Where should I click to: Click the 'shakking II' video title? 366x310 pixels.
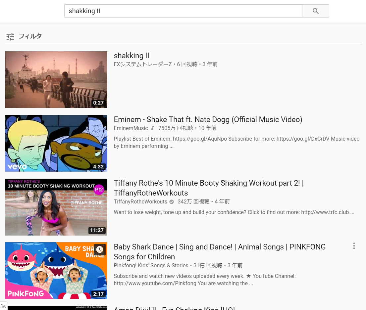(131, 56)
